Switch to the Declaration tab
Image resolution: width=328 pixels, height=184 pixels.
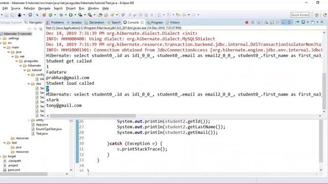point(94,22)
